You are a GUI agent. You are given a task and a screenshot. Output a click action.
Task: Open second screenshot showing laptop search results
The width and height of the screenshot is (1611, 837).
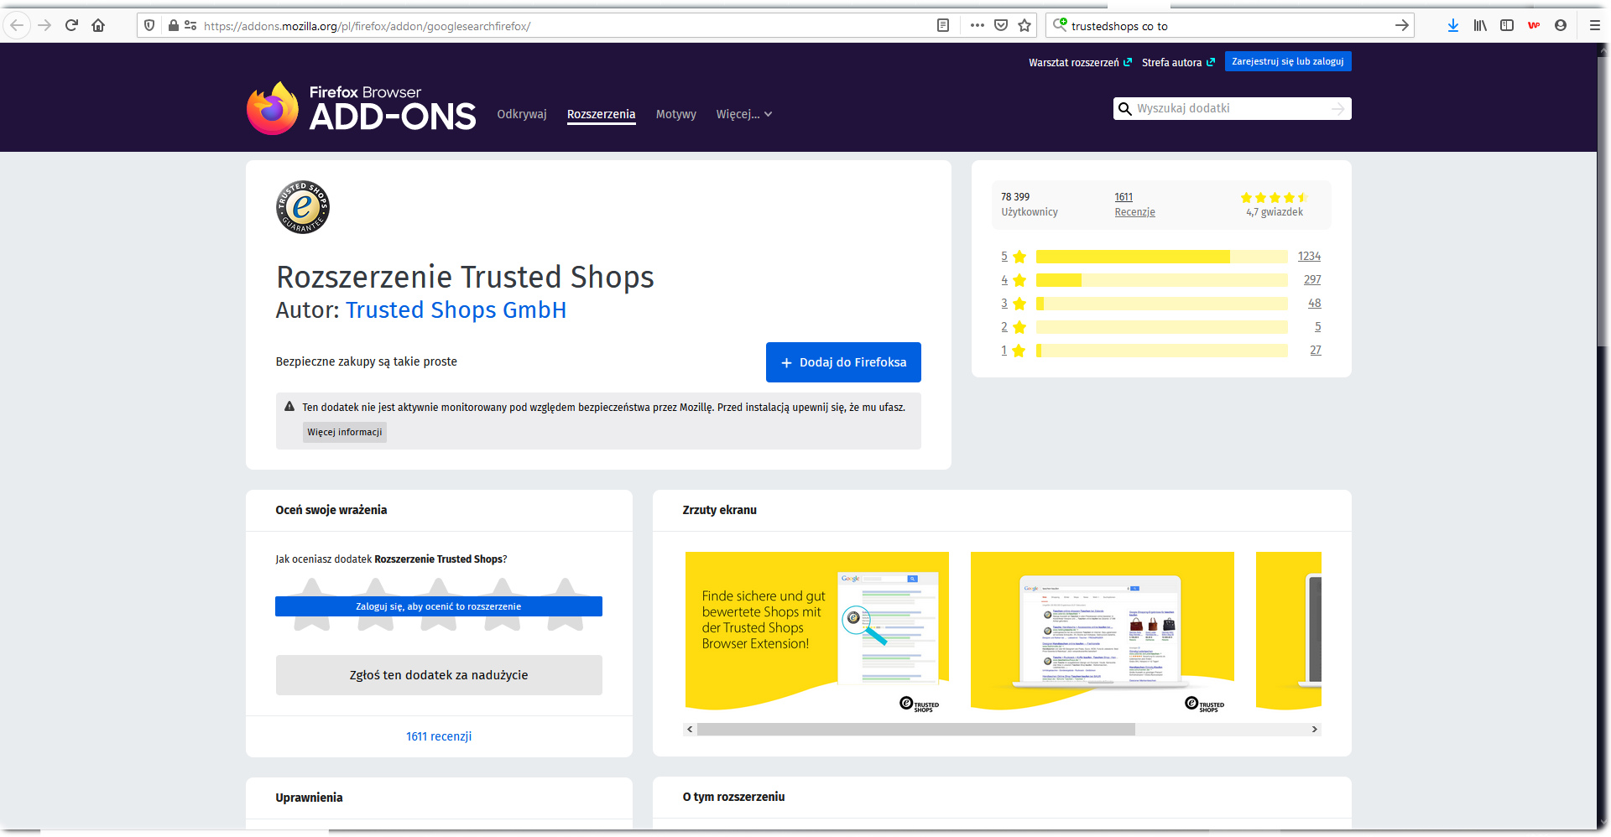tap(1103, 632)
